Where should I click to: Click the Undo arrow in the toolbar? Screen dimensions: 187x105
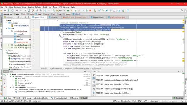tap(17, 10)
